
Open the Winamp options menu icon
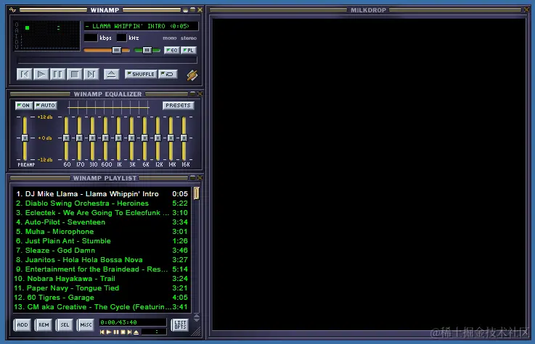12,10
